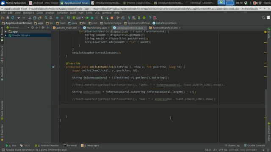Click the Forward navigation arrow icon
Screen dimensions: 271x152
[62, 18]
